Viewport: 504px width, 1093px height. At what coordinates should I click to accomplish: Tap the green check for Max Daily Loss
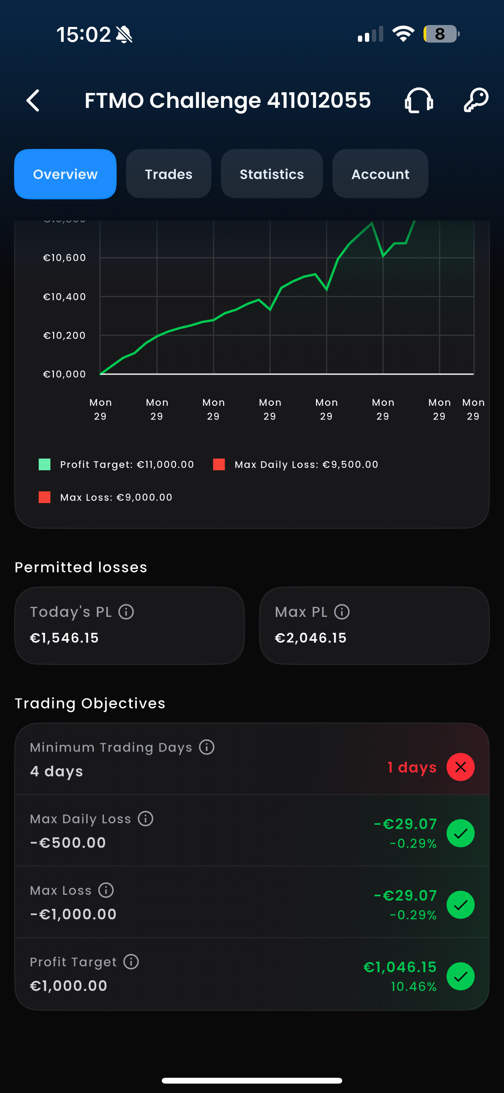pyautogui.click(x=460, y=833)
